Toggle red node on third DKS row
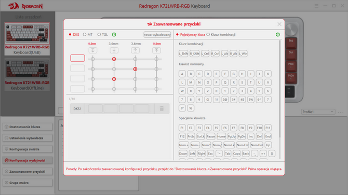Viewport: 348px width, 195px height. click(114, 79)
